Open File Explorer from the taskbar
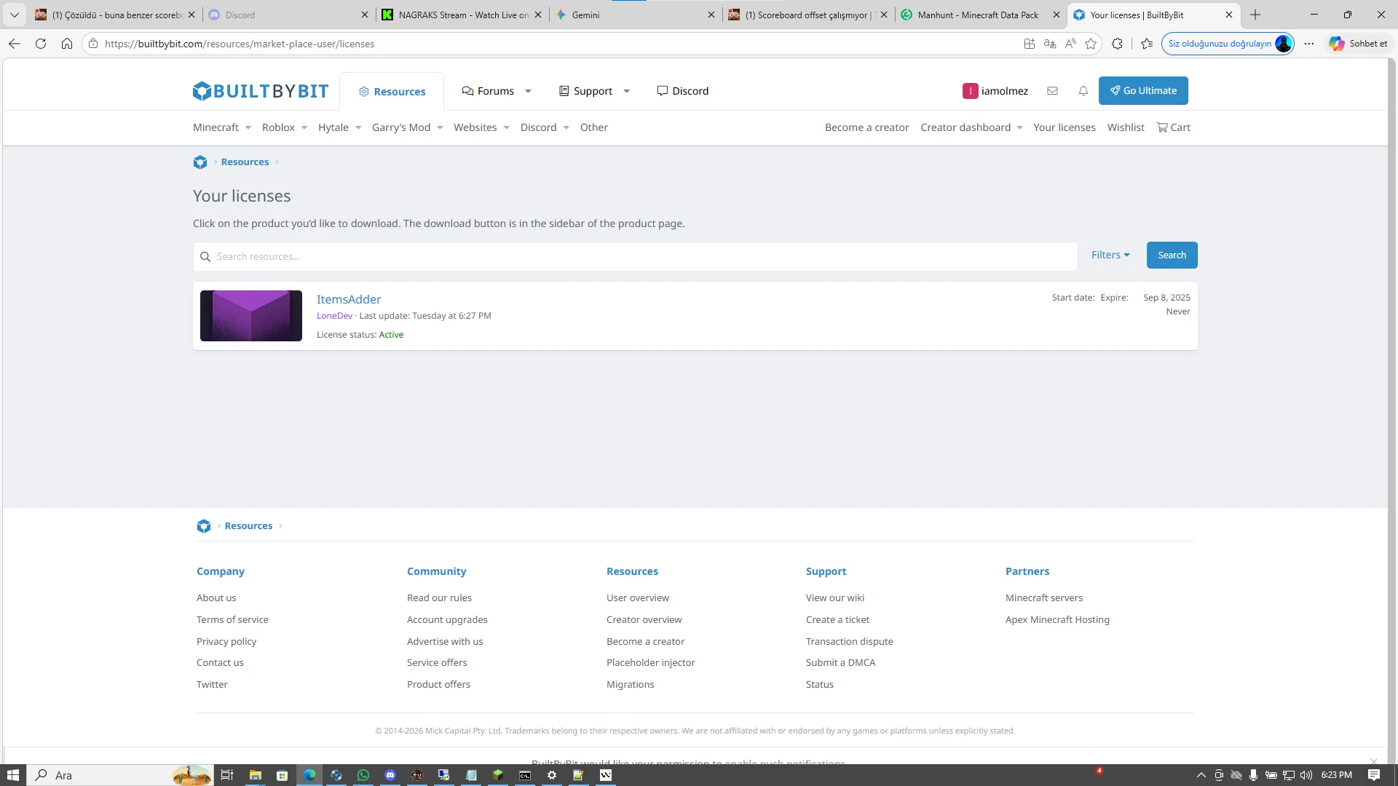 click(x=255, y=775)
